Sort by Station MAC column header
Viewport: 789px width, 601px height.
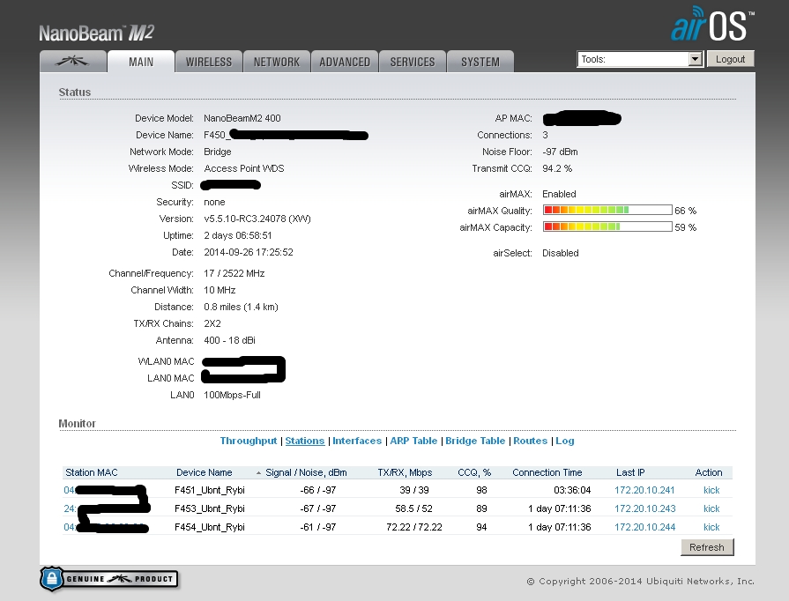92,472
